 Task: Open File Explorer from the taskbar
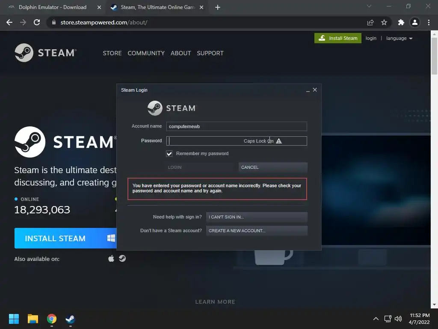coord(33,319)
